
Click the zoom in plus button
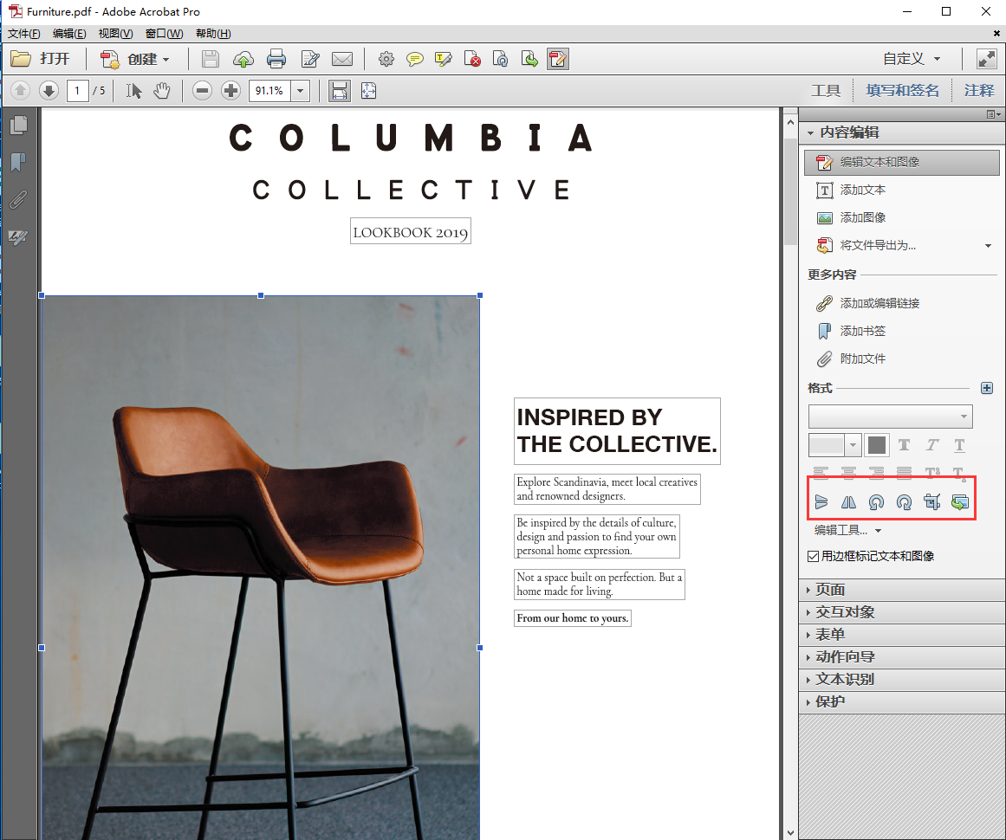(230, 91)
